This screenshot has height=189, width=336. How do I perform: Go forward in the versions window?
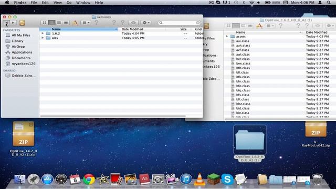[13, 23]
